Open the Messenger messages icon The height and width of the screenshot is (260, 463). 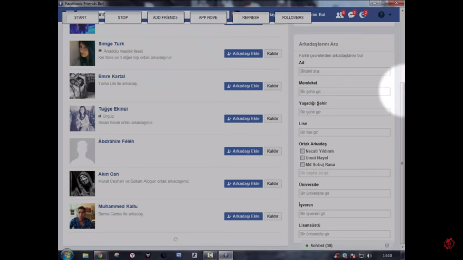click(x=351, y=15)
